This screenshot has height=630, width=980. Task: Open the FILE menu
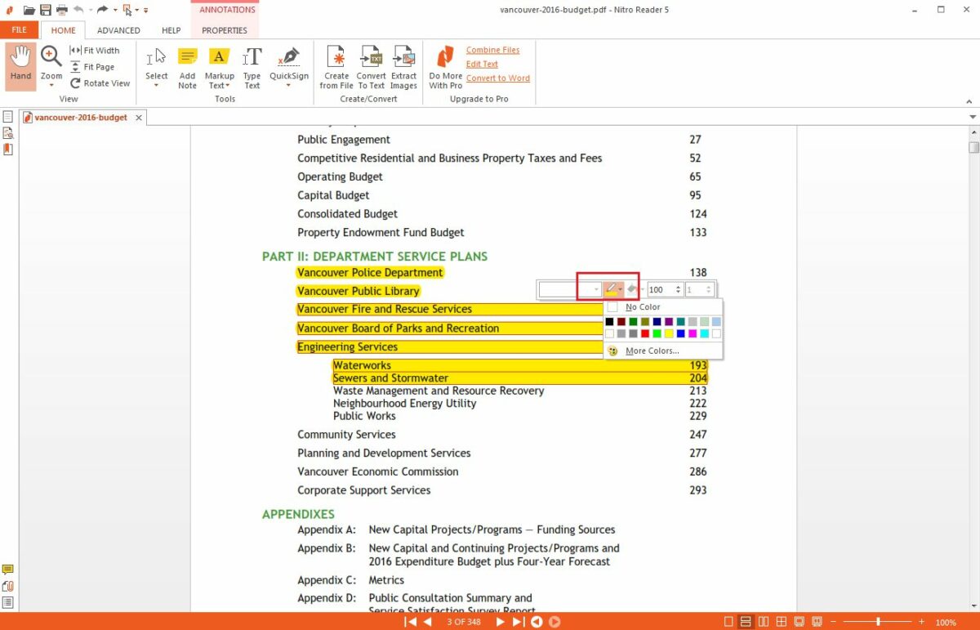tap(18, 29)
